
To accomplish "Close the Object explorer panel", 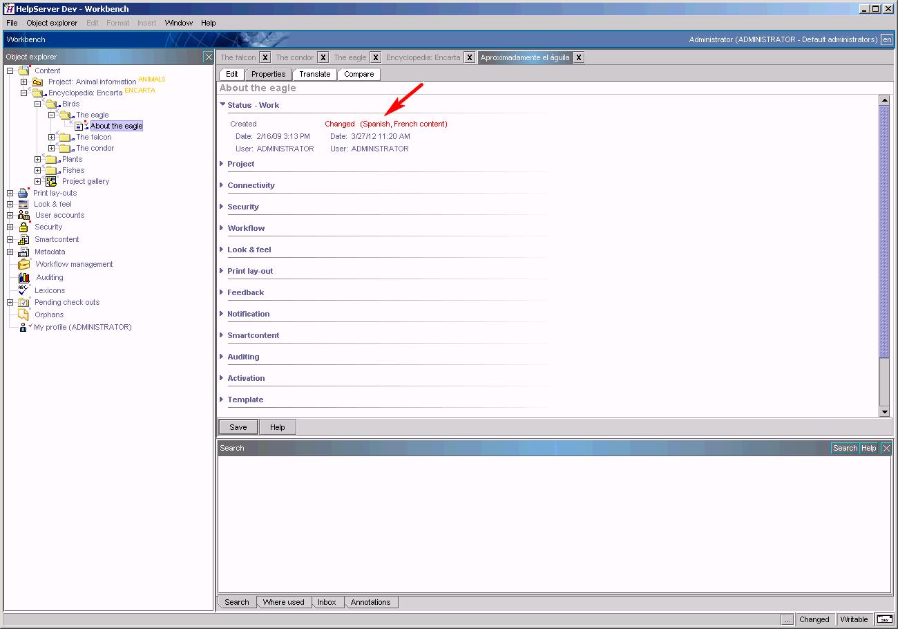I will 208,57.
